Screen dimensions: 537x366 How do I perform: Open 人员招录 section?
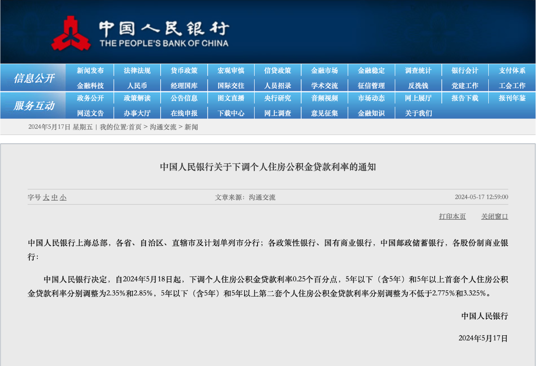coord(278,86)
